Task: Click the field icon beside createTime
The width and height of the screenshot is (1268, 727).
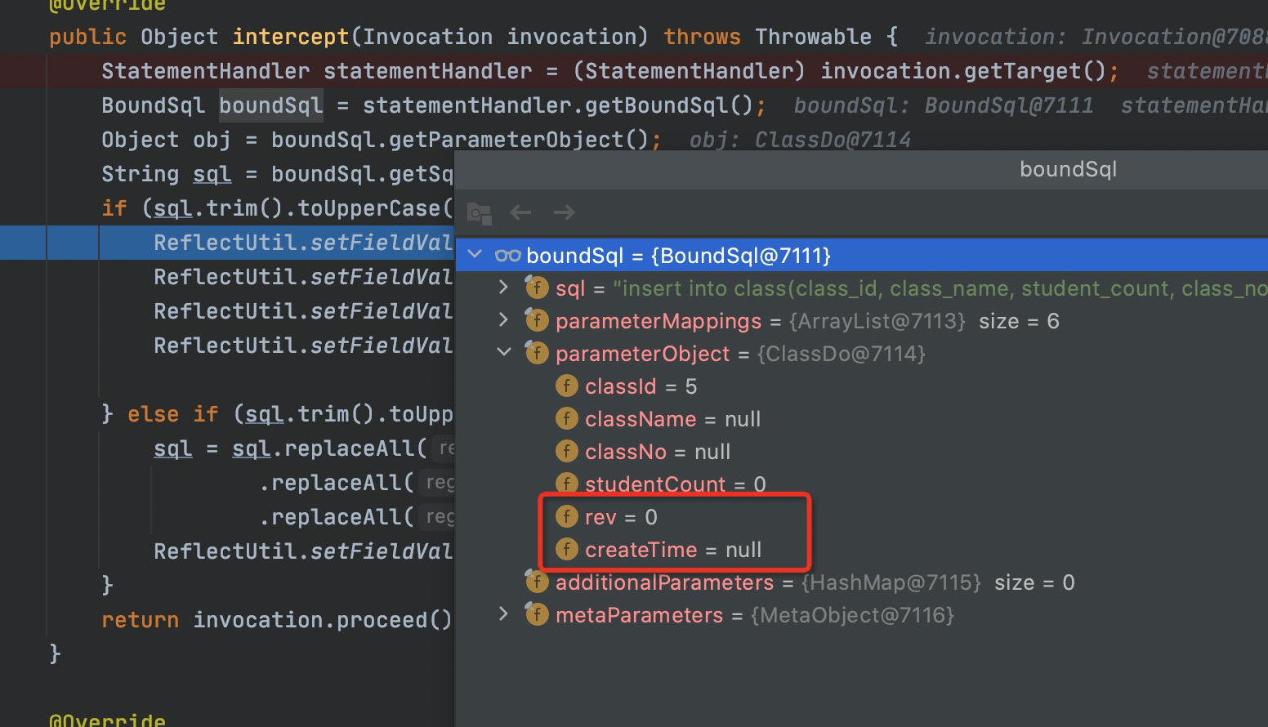Action: [x=566, y=549]
